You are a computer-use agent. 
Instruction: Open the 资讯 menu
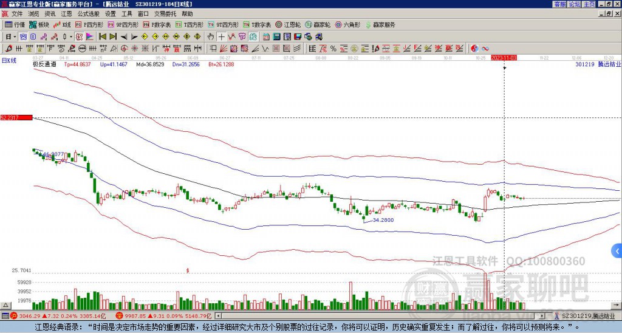coord(50,14)
